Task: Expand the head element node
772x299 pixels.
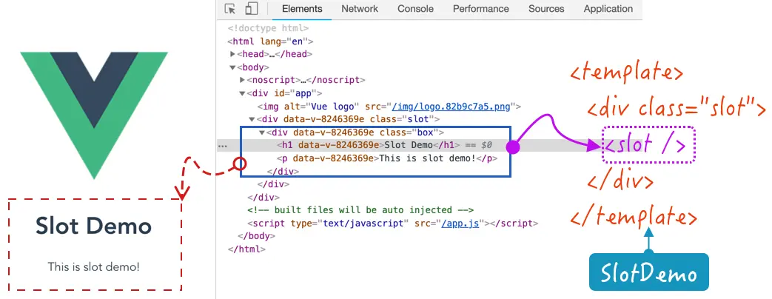Action: (233, 54)
